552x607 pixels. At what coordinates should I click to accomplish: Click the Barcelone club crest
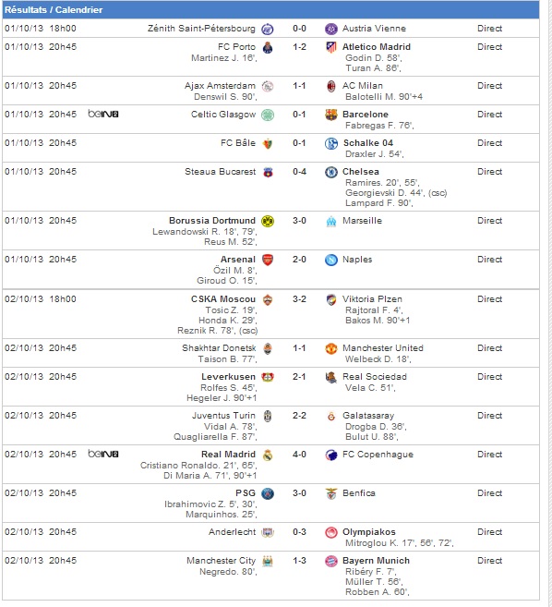coord(331,115)
